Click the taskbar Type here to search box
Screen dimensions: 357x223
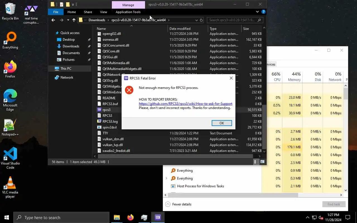click(x=61, y=217)
